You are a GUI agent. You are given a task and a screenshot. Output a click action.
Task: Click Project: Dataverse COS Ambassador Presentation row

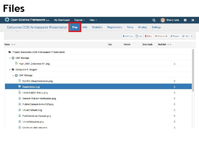(98, 52)
